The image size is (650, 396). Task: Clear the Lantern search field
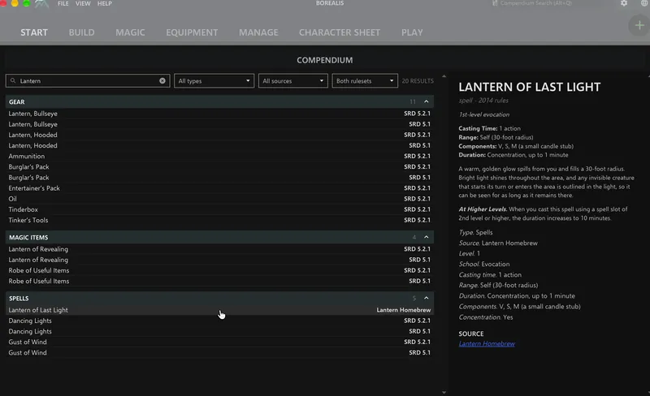click(x=162, y=81)
